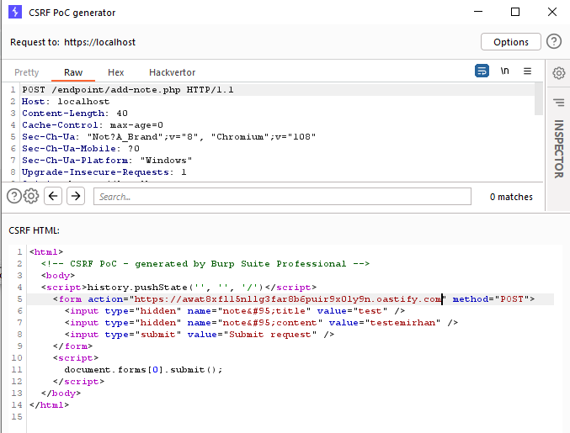The height and width of the screenshot is (433, 570).
Task: Click the Burp Suite lightning app icon
Action: (15, 12)
